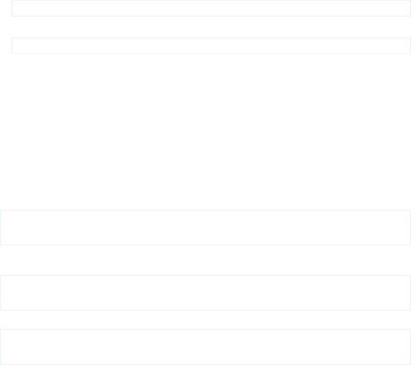Image resolution: width=411 pixels, height=365 pixels.
Task: Select the last tall empty outlined box
Action: 205,347
